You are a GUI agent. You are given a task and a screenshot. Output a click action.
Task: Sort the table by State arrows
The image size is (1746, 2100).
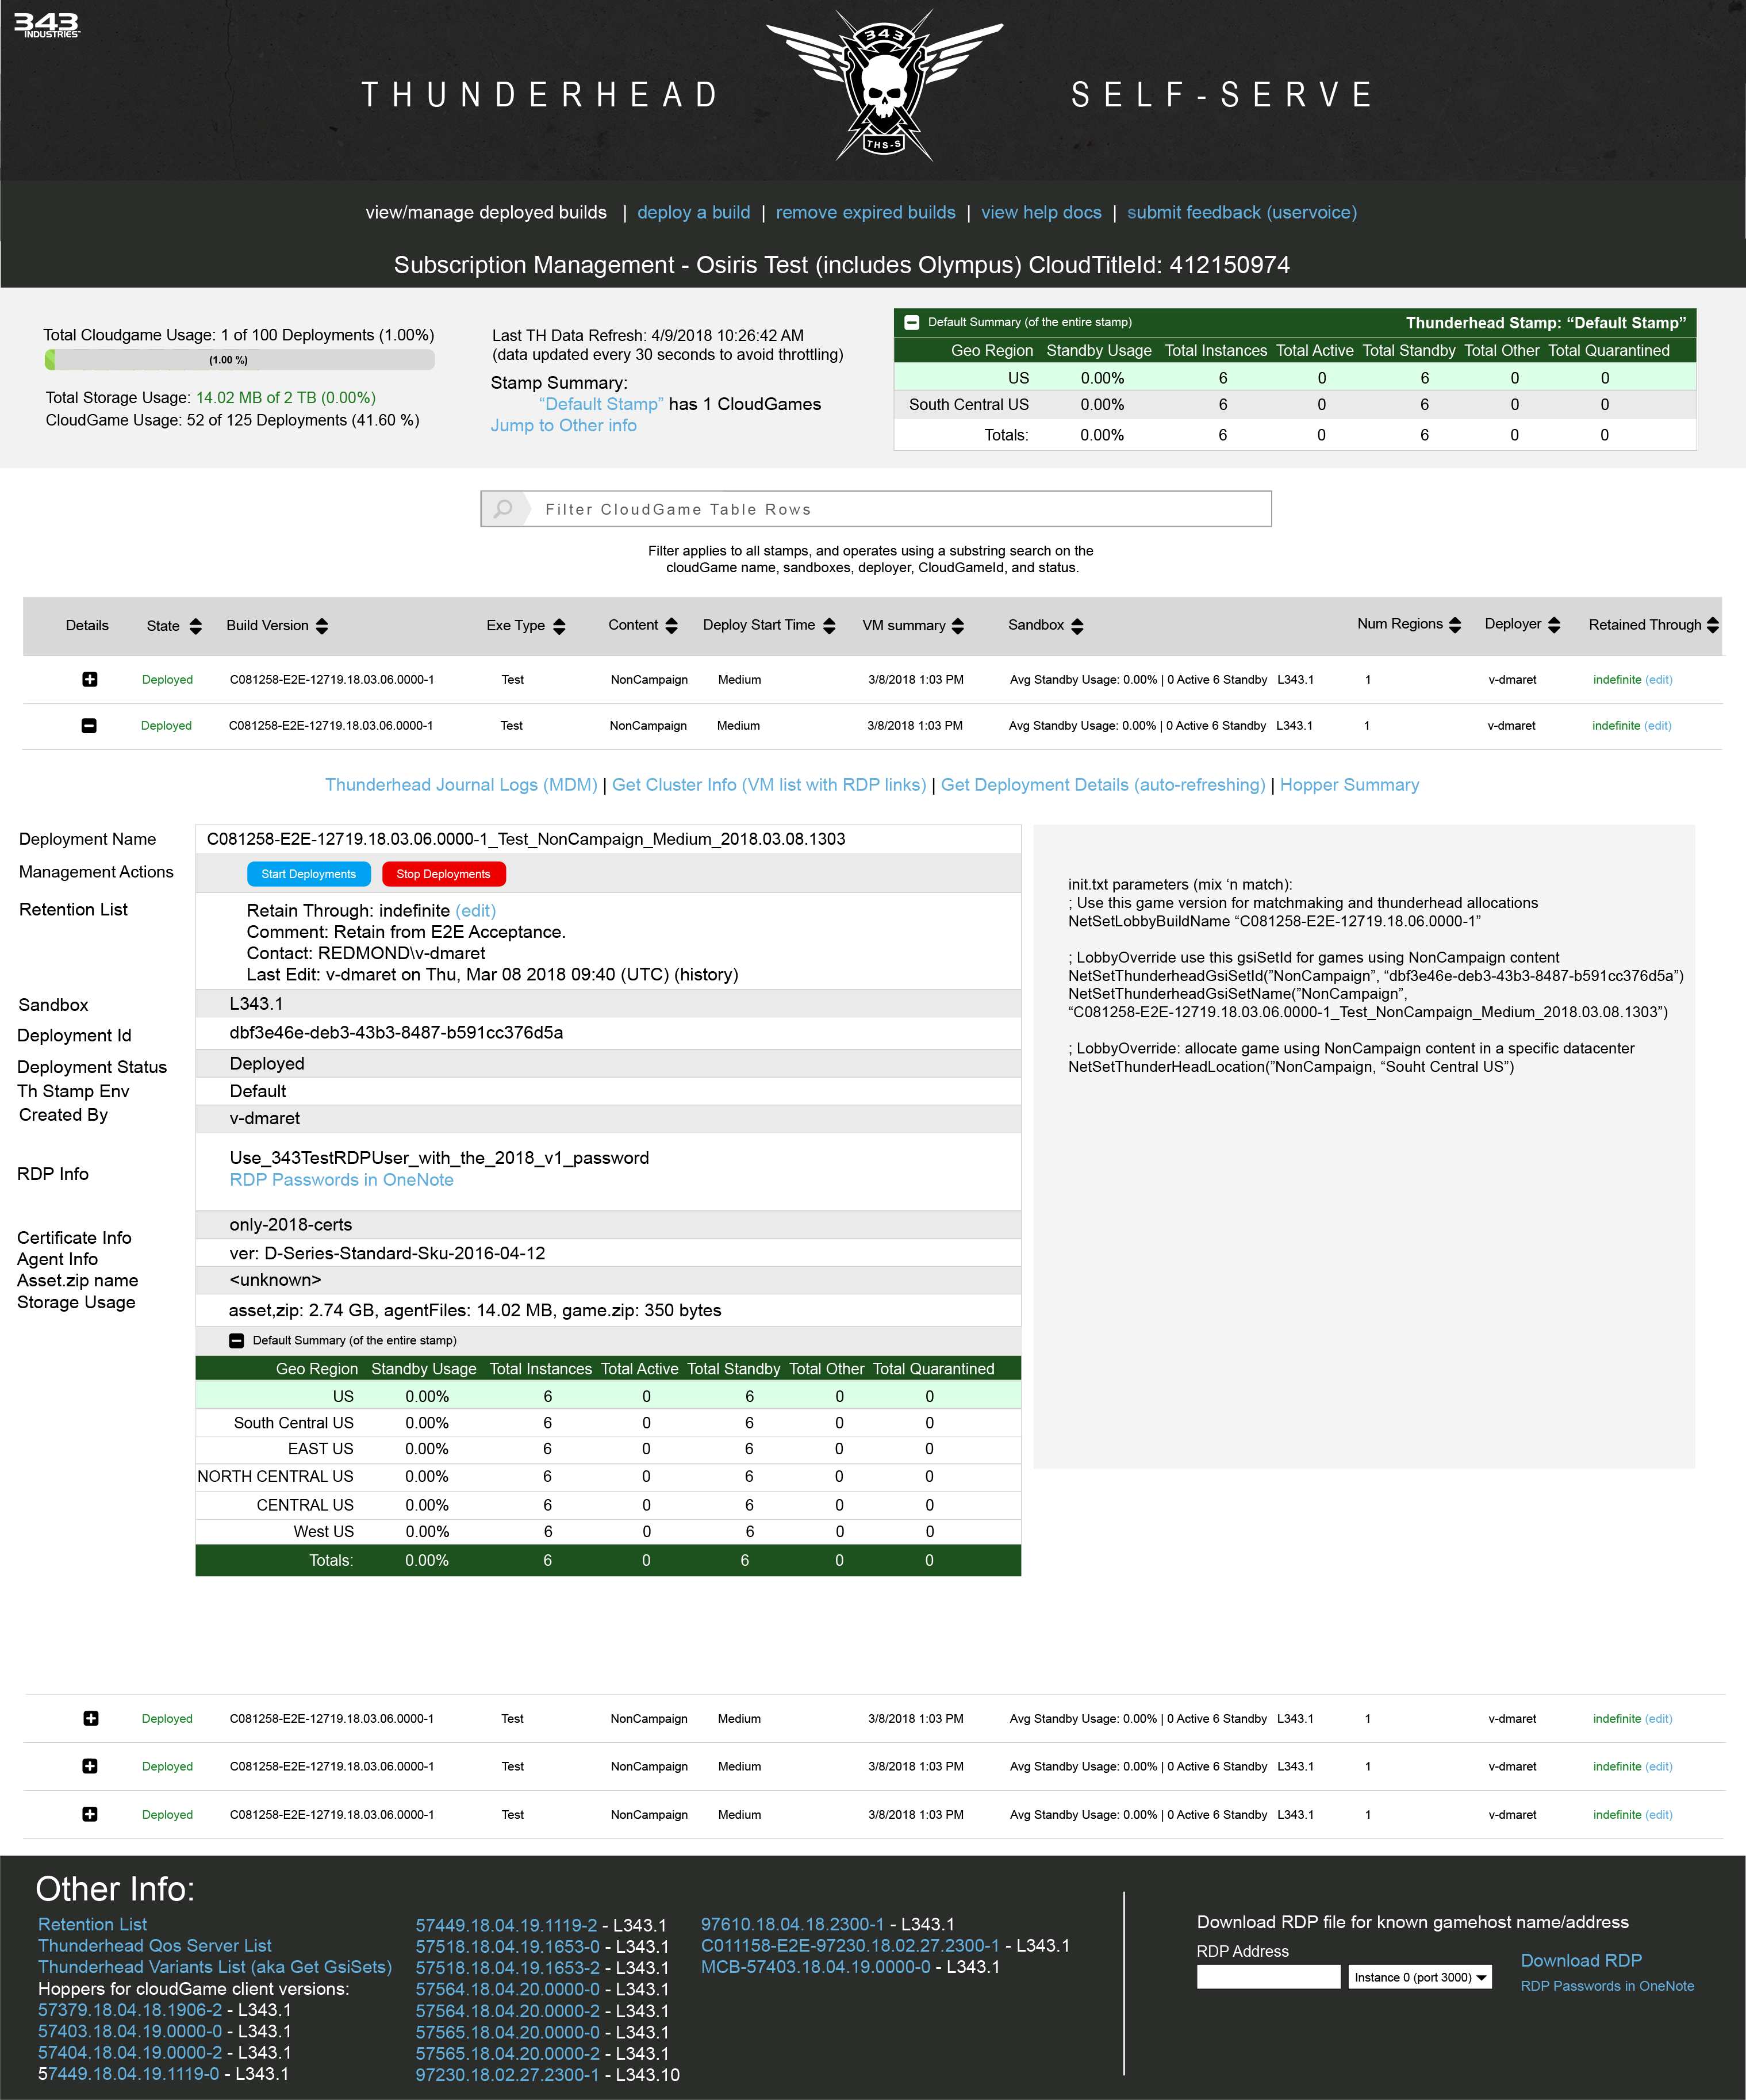[x=195, y=626]
